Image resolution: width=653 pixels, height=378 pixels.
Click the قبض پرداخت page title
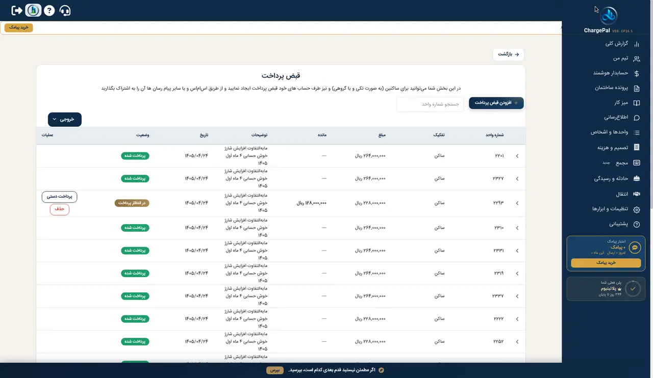click(281, 75)
